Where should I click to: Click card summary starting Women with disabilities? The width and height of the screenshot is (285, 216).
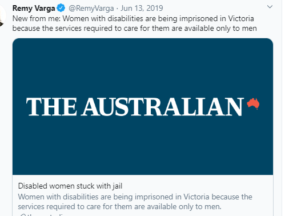pos(135,197)
